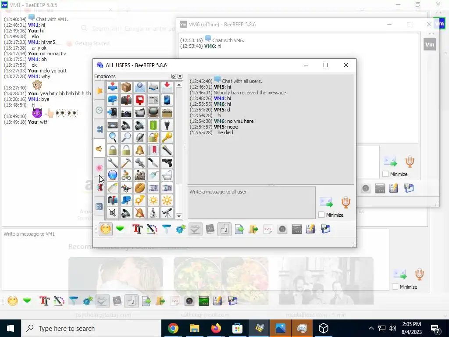The height and width of the screenshot is (337, 449).
Task: Send the message in the VM1 chat
Action: [x=400, y=274]
